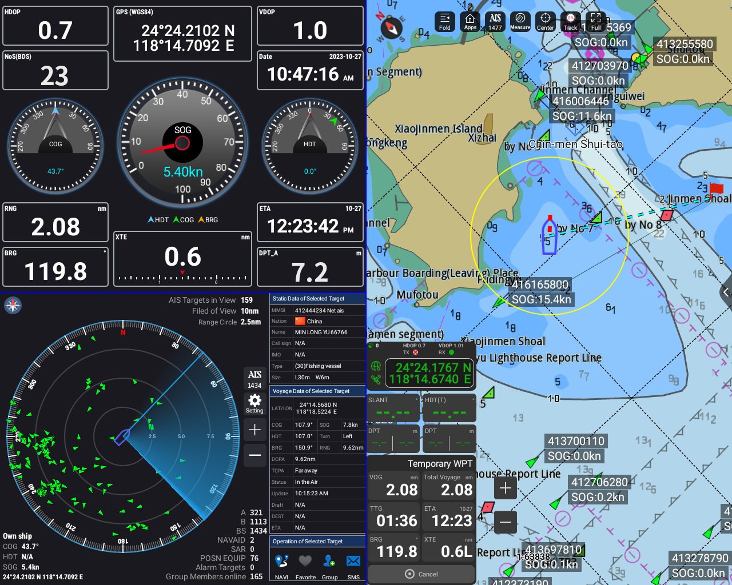Cancel the Temporary WPT navigation
Viewport: 732px width, 585px height.
point(421,574)
